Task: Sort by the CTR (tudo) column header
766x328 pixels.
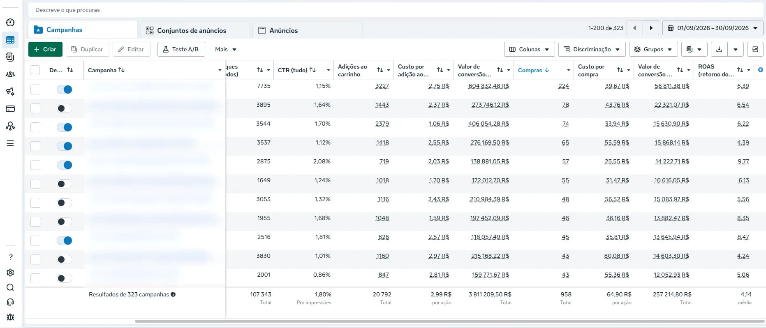Action: 297,70
